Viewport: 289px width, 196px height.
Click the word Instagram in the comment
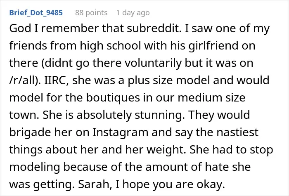tap(120, 132)
